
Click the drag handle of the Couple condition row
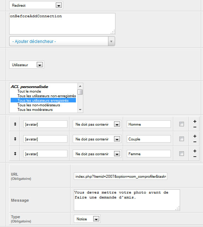click(15, 139)
